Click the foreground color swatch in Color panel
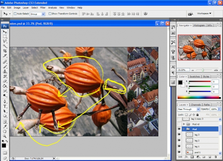The height and width of the screenshot is (161, 223). 180,82
